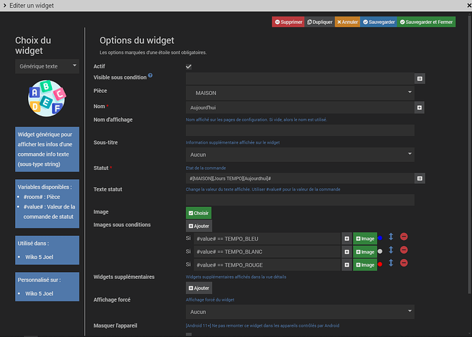Delete the TEMPO_ROUGE condition row
The width and height of the screenshot is (472, 337).
point(404,263)
